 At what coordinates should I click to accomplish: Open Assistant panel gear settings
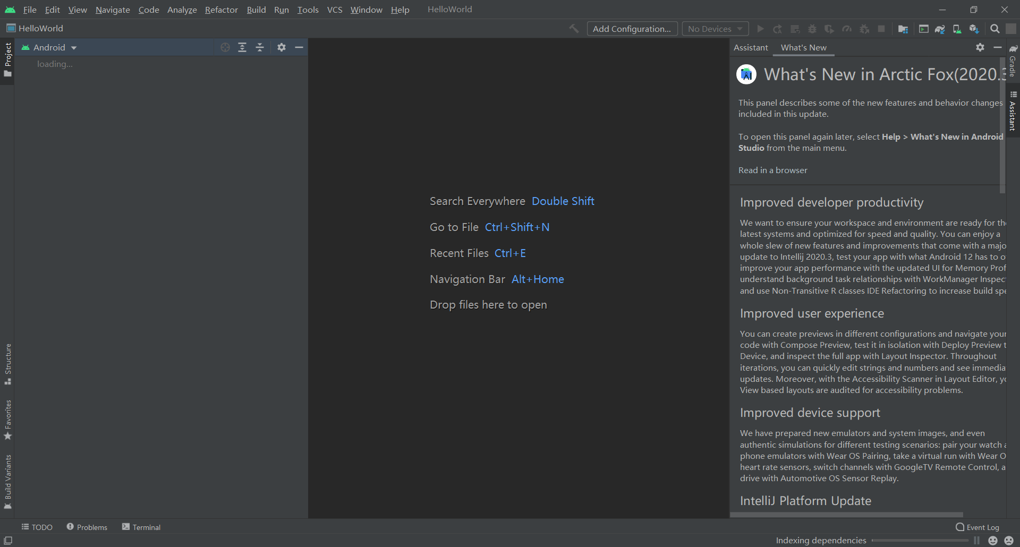[x=980, y=47]
